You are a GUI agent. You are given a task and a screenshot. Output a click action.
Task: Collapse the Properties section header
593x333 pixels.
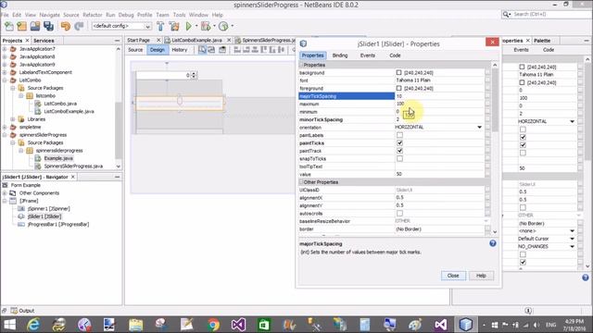[x=301, y=65]
